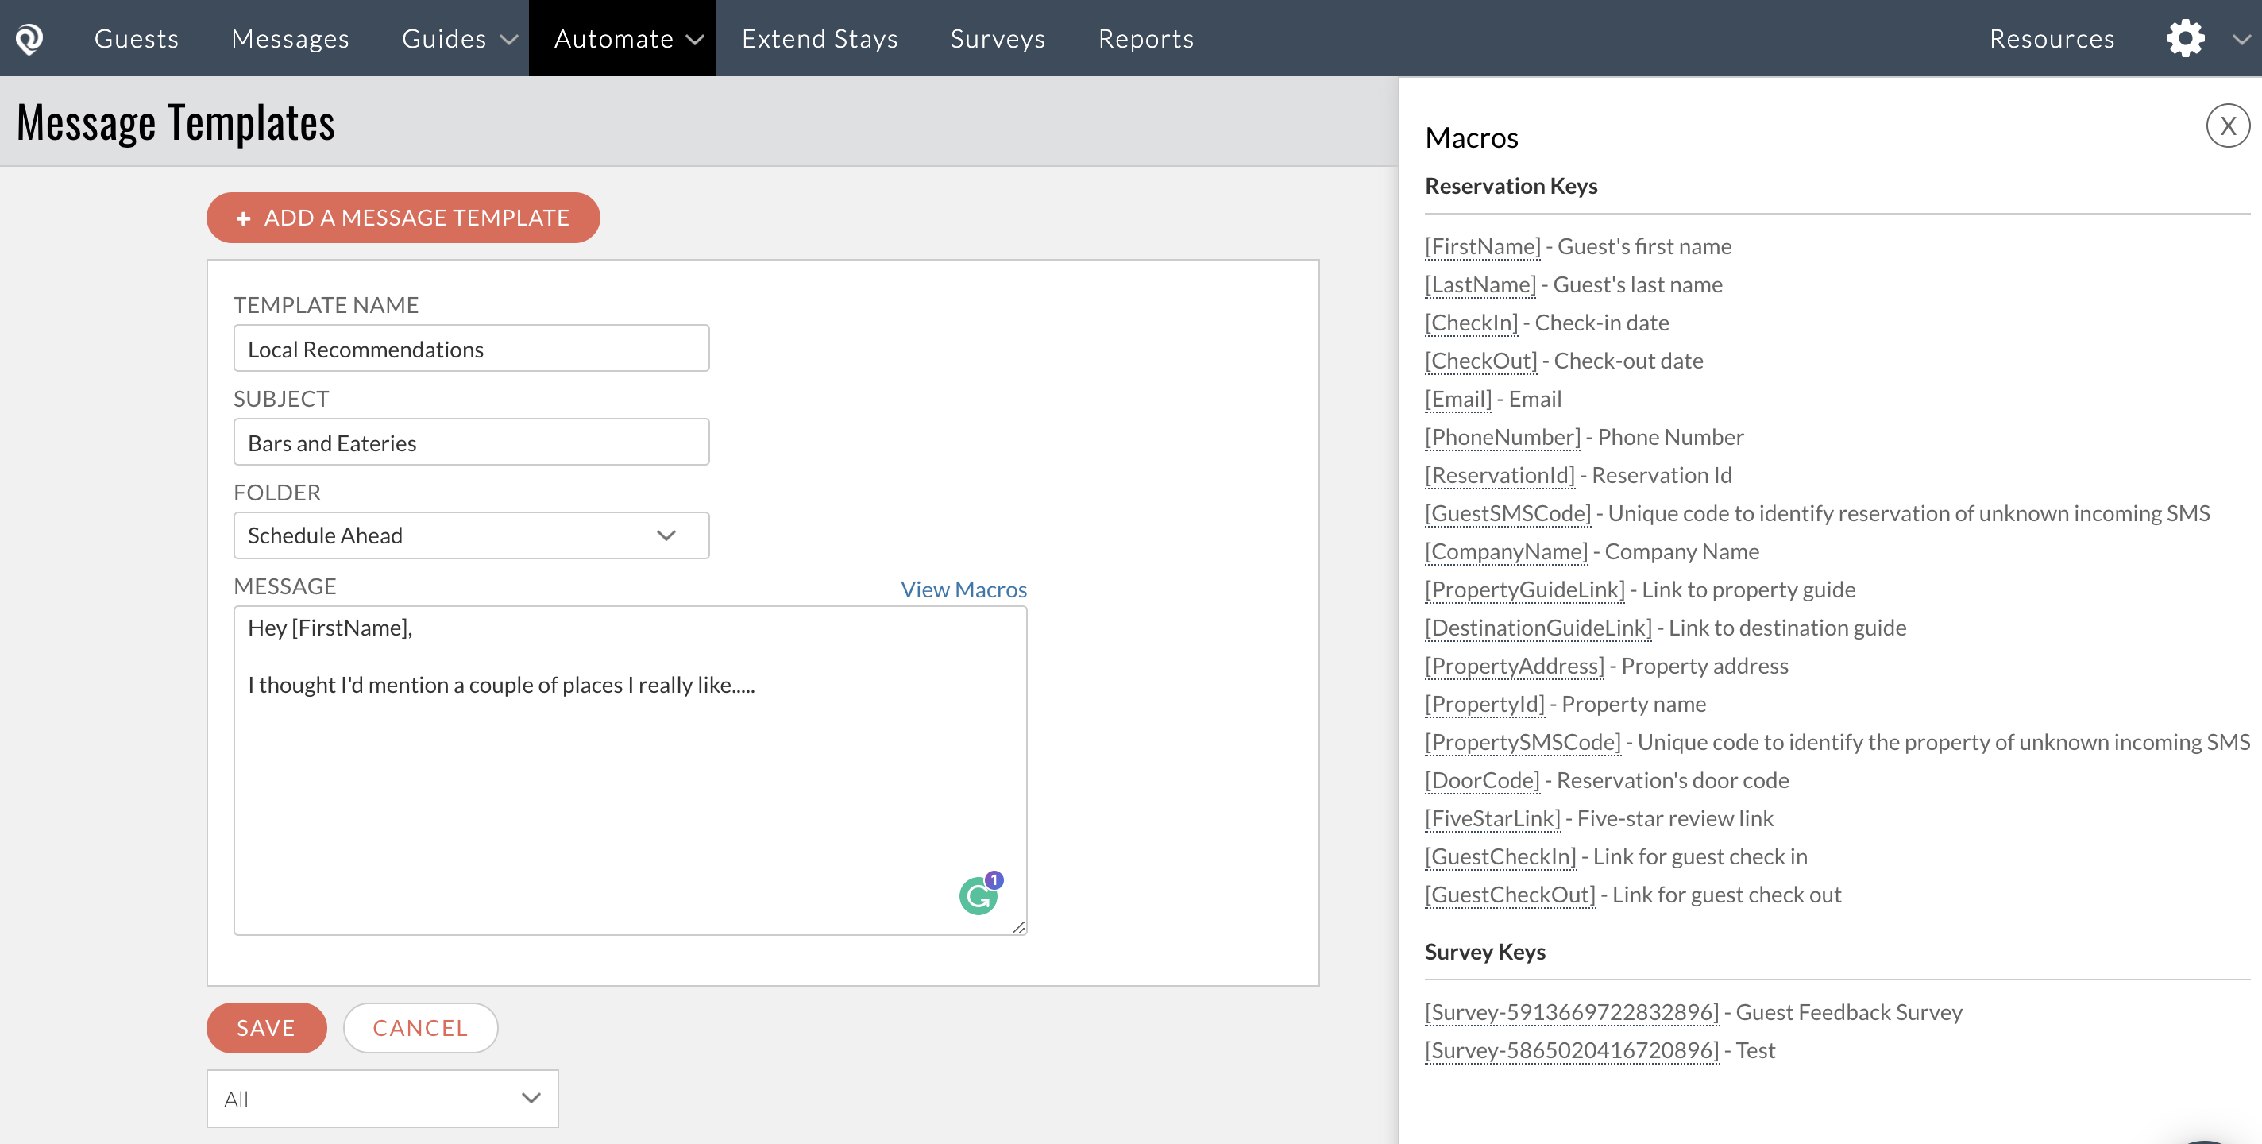Screen dimensions: 2262x1144
Task: Insert the [DoorCode] macro
Action: point(1482,780)
